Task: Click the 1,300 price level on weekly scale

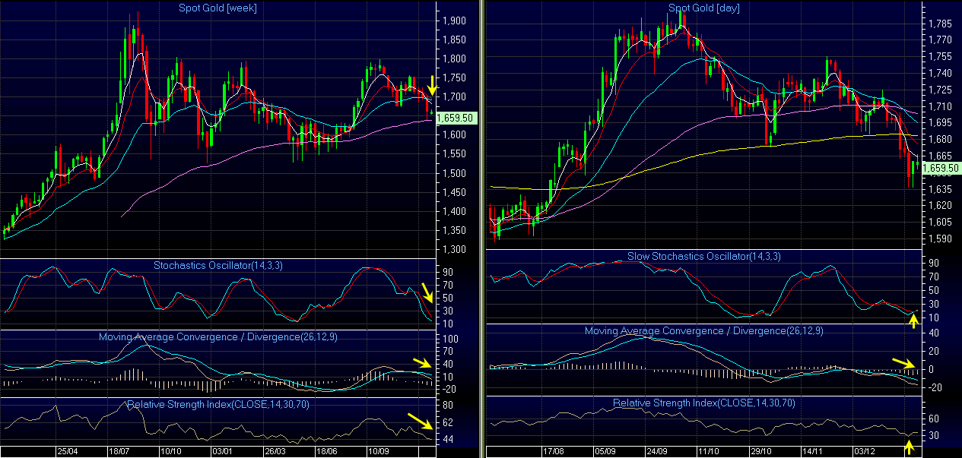Action: 454,249
